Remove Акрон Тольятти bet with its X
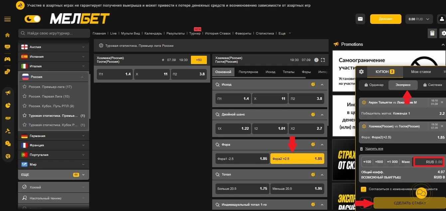Viewport: 446px width, 211px height. point(442,103)
